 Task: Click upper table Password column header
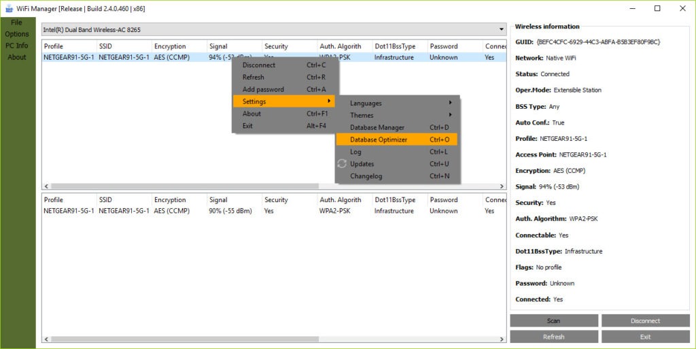(455, 46)
